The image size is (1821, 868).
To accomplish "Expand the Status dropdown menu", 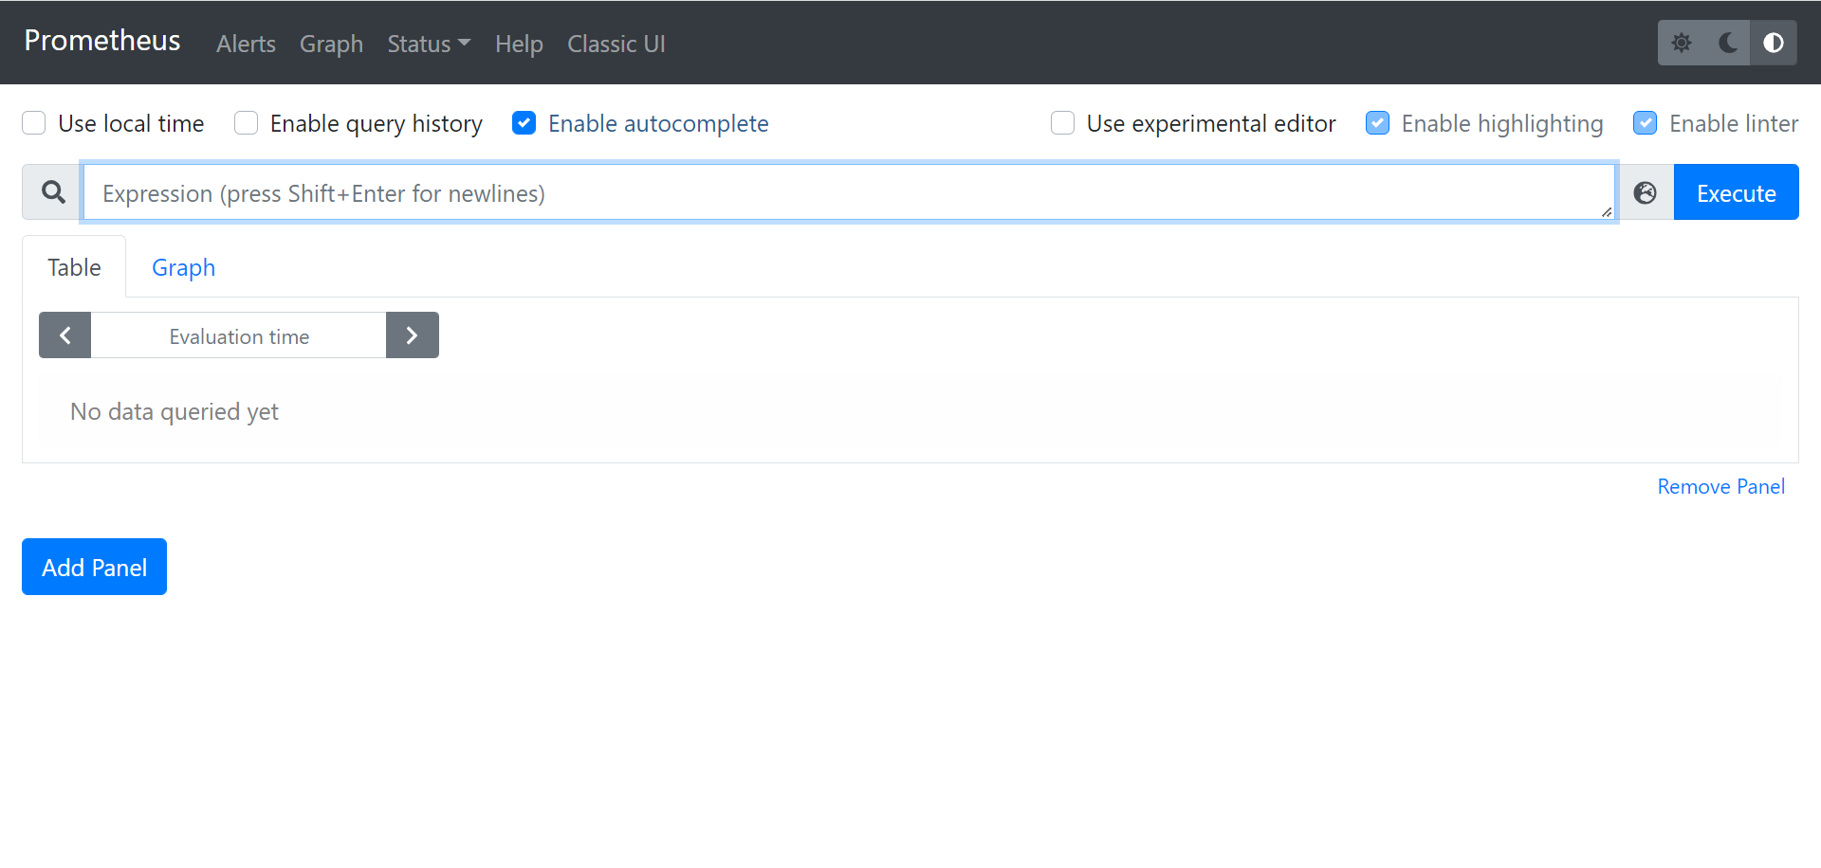I will click(429, 44).
